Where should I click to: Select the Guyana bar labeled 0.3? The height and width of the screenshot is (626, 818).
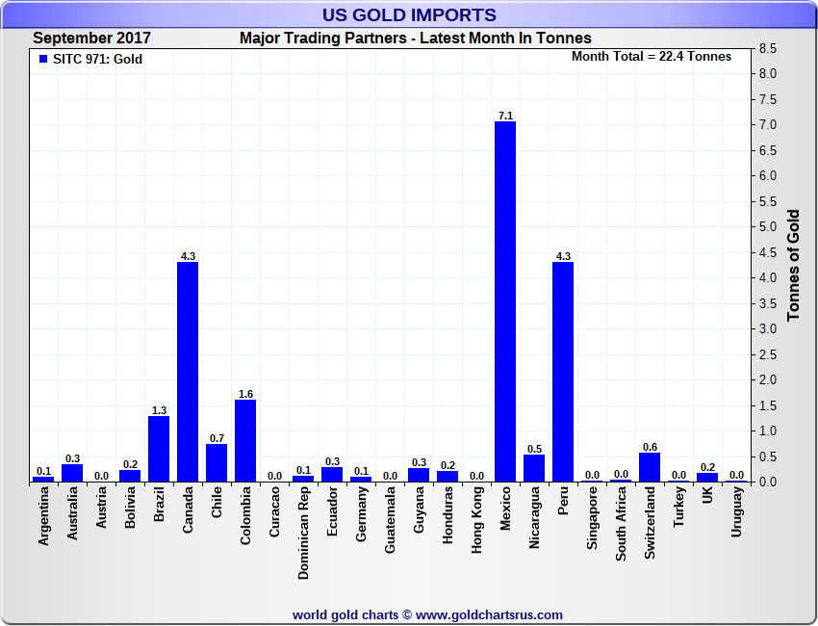click(x=419, y=475)
